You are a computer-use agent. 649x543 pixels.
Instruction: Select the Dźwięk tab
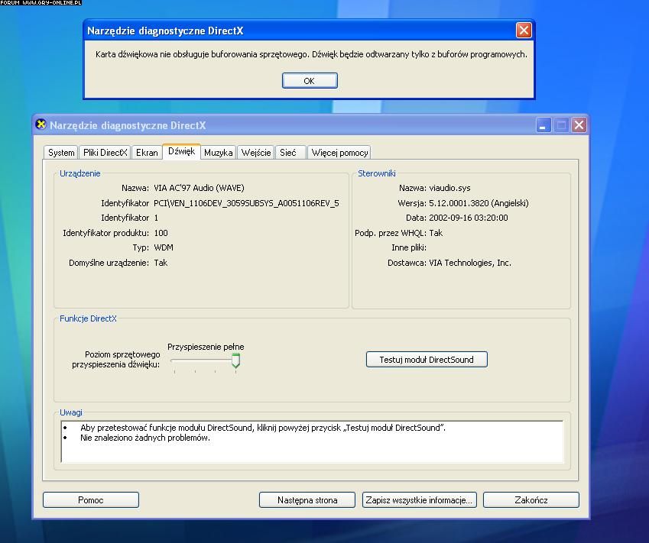pyautogui.click(x=181, y=151)
